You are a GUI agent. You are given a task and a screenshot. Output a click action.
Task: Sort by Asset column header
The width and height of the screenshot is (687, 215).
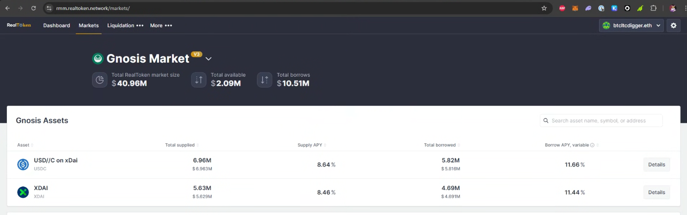pyautogui.click(x=25, y=145)
